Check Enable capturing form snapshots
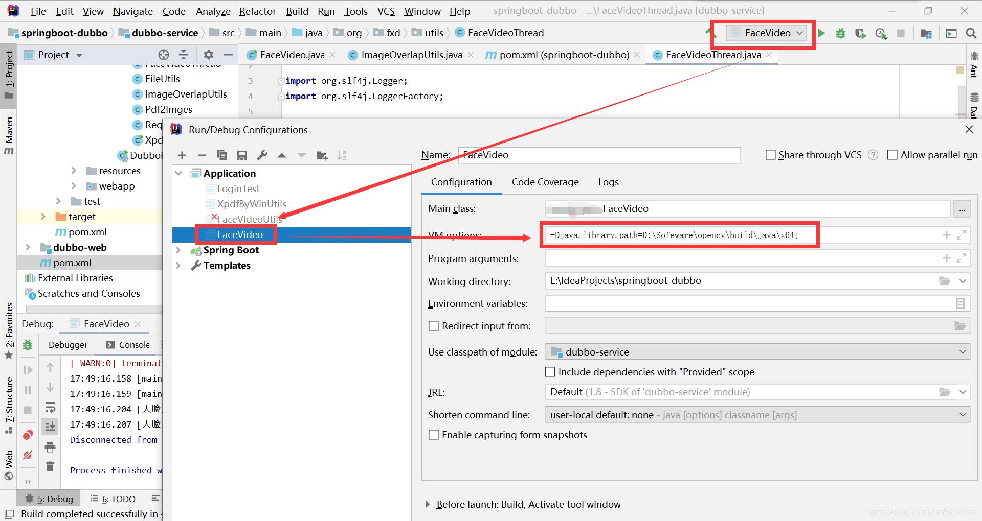 (x=434, y=435)
